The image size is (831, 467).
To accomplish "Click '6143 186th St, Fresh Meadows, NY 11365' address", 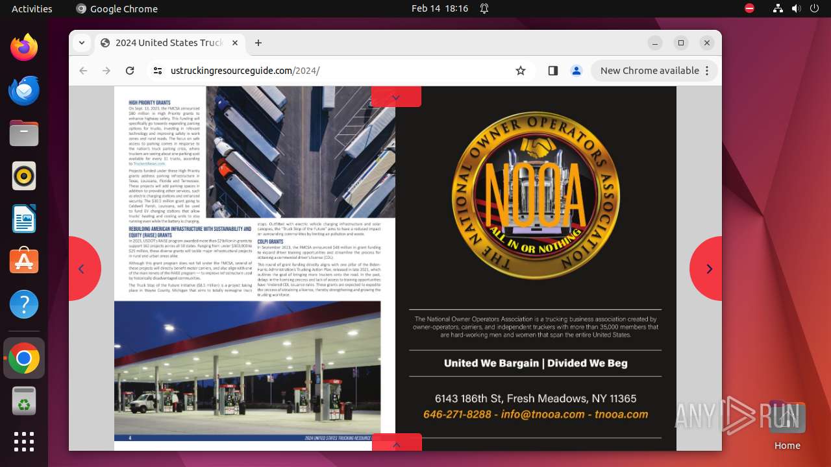I will point(536,398).
